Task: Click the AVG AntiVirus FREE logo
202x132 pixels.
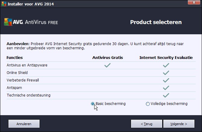Action: pyautogui.click(x=31, y=22)
